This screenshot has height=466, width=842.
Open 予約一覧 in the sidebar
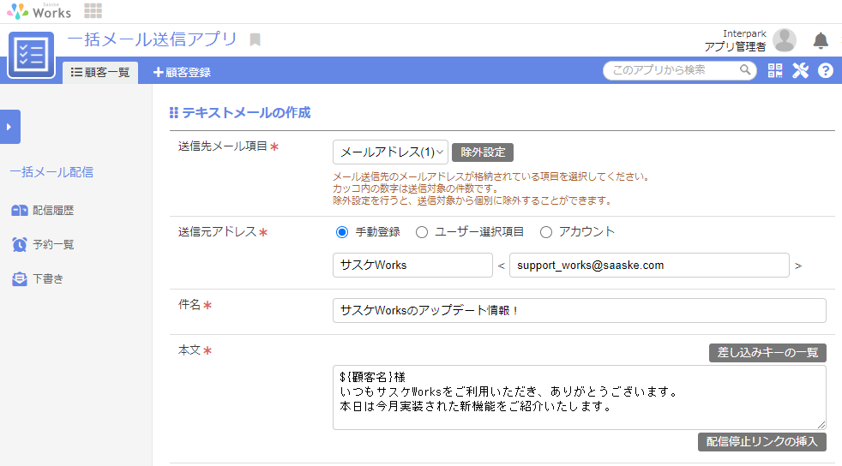[x=53, y=244]
